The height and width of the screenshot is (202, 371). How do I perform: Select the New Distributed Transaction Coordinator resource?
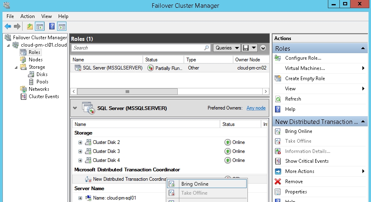(x=126, y=179)
